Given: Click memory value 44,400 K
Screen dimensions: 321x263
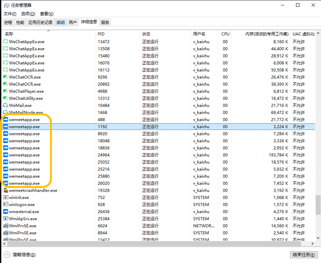Looking at the screenshot, I should point(280,49).
